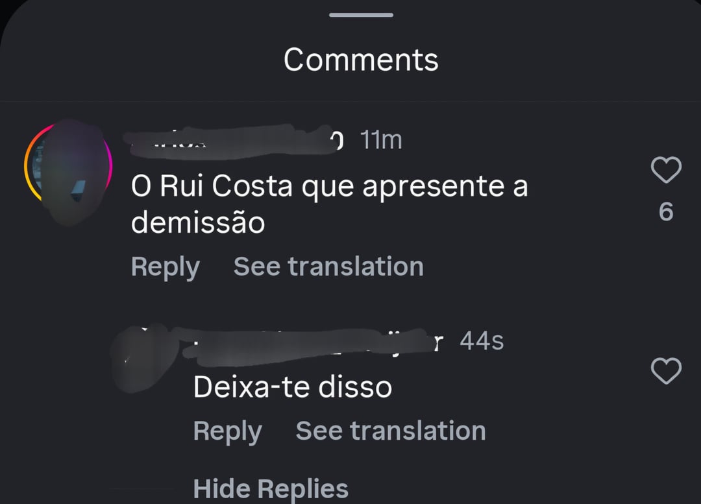
Task: Like the 'Deixa-te disso' reply with the heart
Action: coord(666,371)
